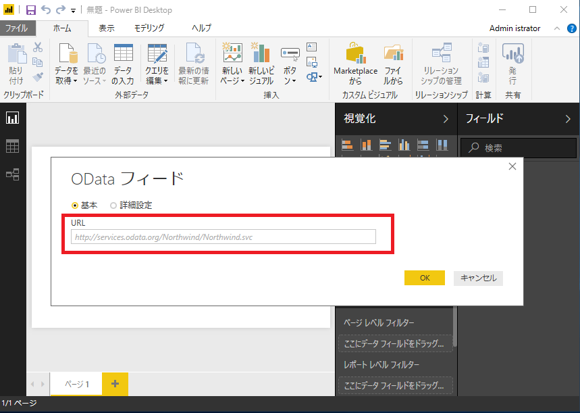The width and height of the screenshot is (580, 413).
Task: Select stacked bar chart visual icon
Action: pos(347,145)
